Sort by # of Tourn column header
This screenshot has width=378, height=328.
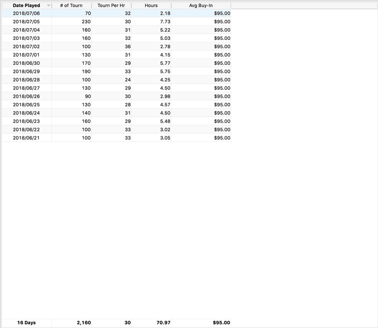[x=71, y=5]
